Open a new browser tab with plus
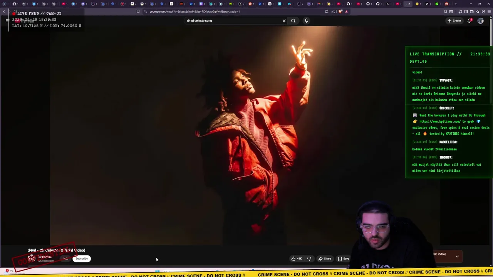The image size is (493, 277). coord(456,4)
